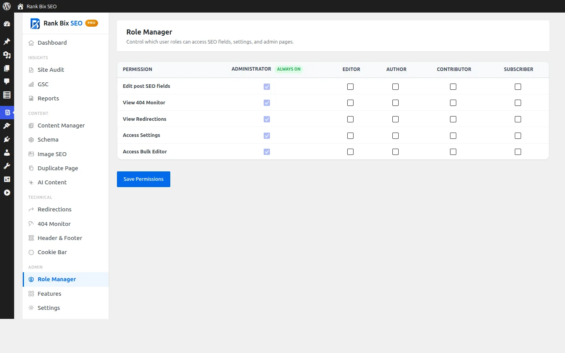Open the Appearance paintbrush icon

7,126
